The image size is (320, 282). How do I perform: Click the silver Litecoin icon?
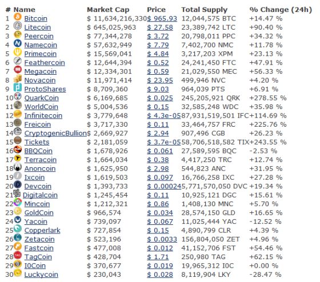[x=18, y=26]
